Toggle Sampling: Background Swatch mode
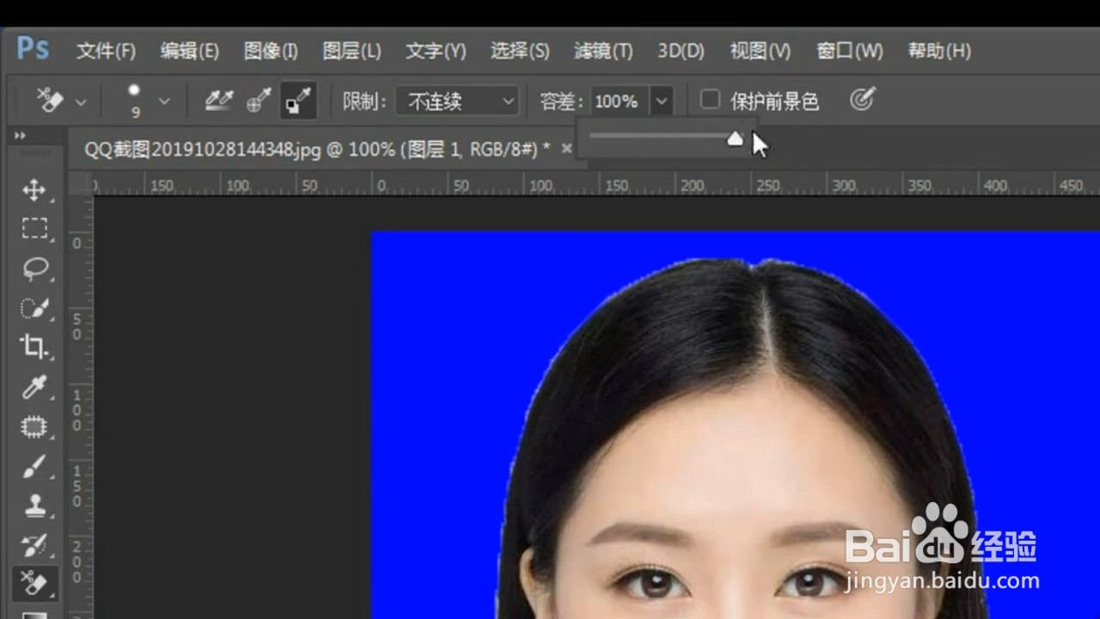 (297, 99)
